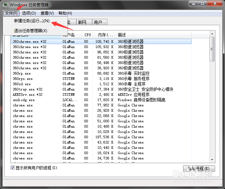Sort by the 描述 column header

click(x=154, y=35)
